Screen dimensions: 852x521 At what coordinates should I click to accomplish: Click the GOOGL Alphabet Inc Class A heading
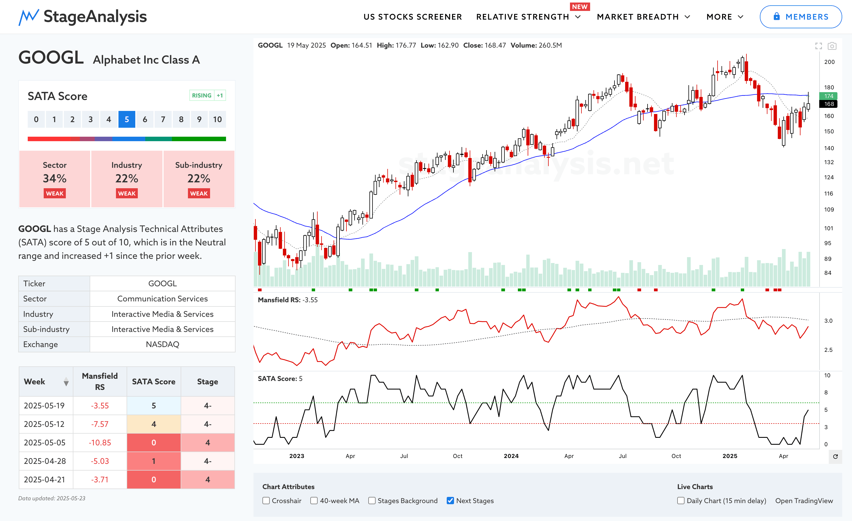tap(109, 58)
